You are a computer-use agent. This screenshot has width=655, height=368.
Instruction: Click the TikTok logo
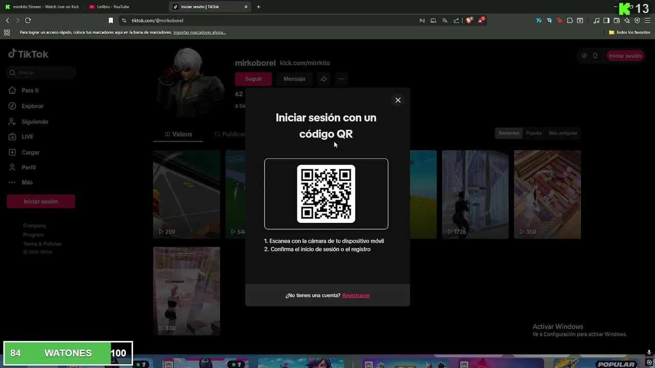(x=28, y=54)
